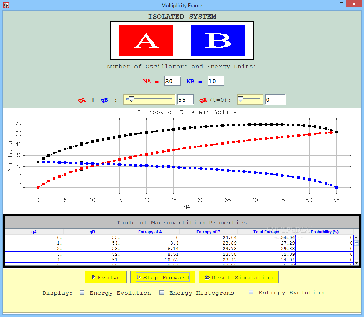This screenshot has width=364, height=317.
Task: Select the Entropy of A cell 10.62
Action: coord(150,260)
